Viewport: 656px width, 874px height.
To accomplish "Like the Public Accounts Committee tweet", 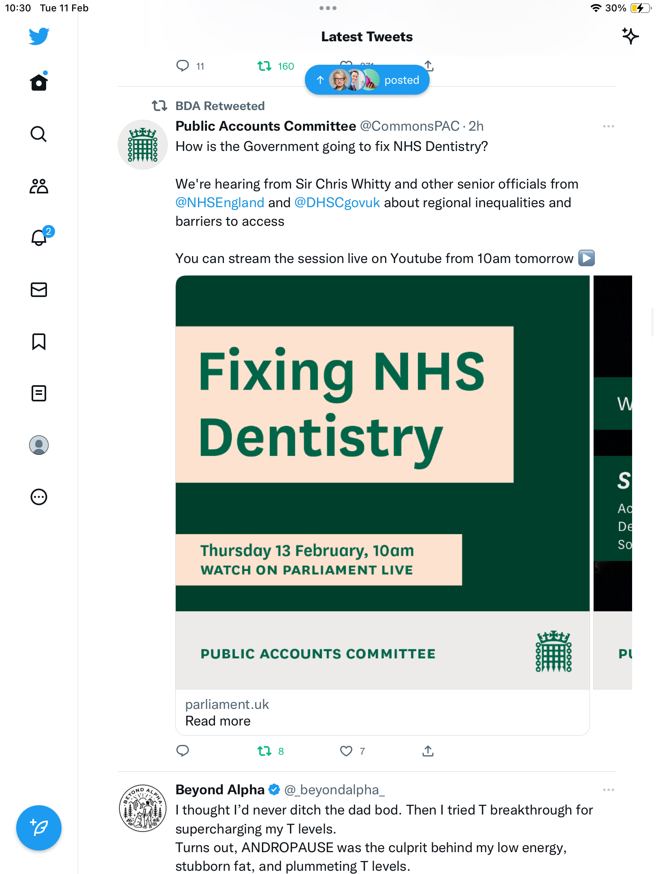I will (x=346, y=751).
